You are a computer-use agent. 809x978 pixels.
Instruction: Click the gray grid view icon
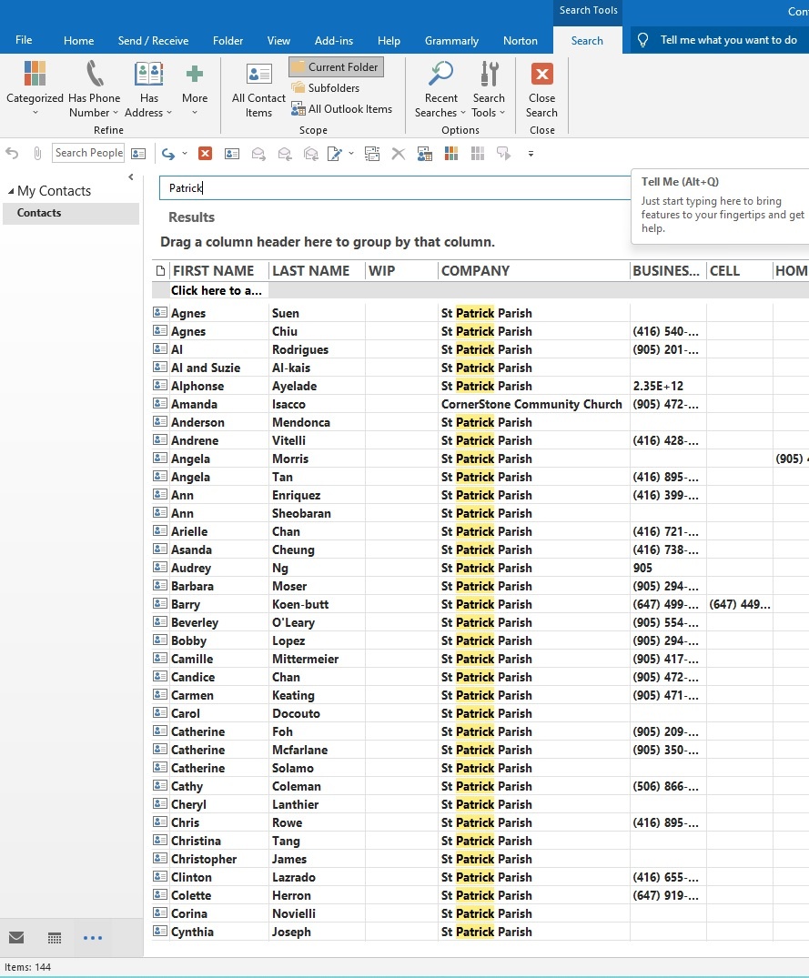478,154
